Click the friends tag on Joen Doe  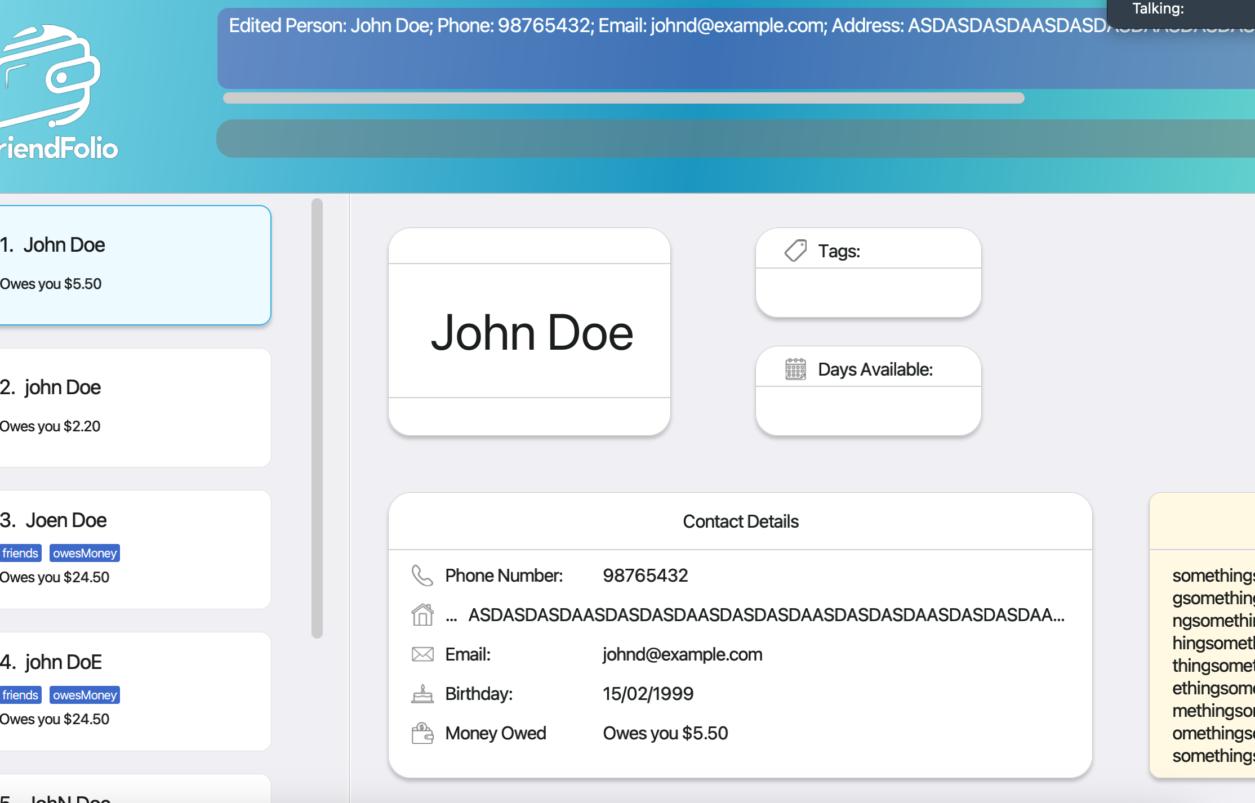tap(20, 553)
